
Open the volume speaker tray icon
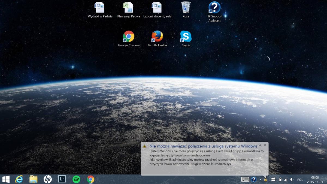point(292,179)
